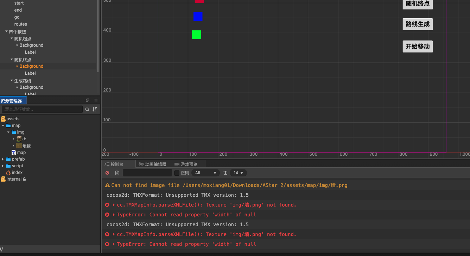Open the asset manager panel menu

click(x=96, y=100)
